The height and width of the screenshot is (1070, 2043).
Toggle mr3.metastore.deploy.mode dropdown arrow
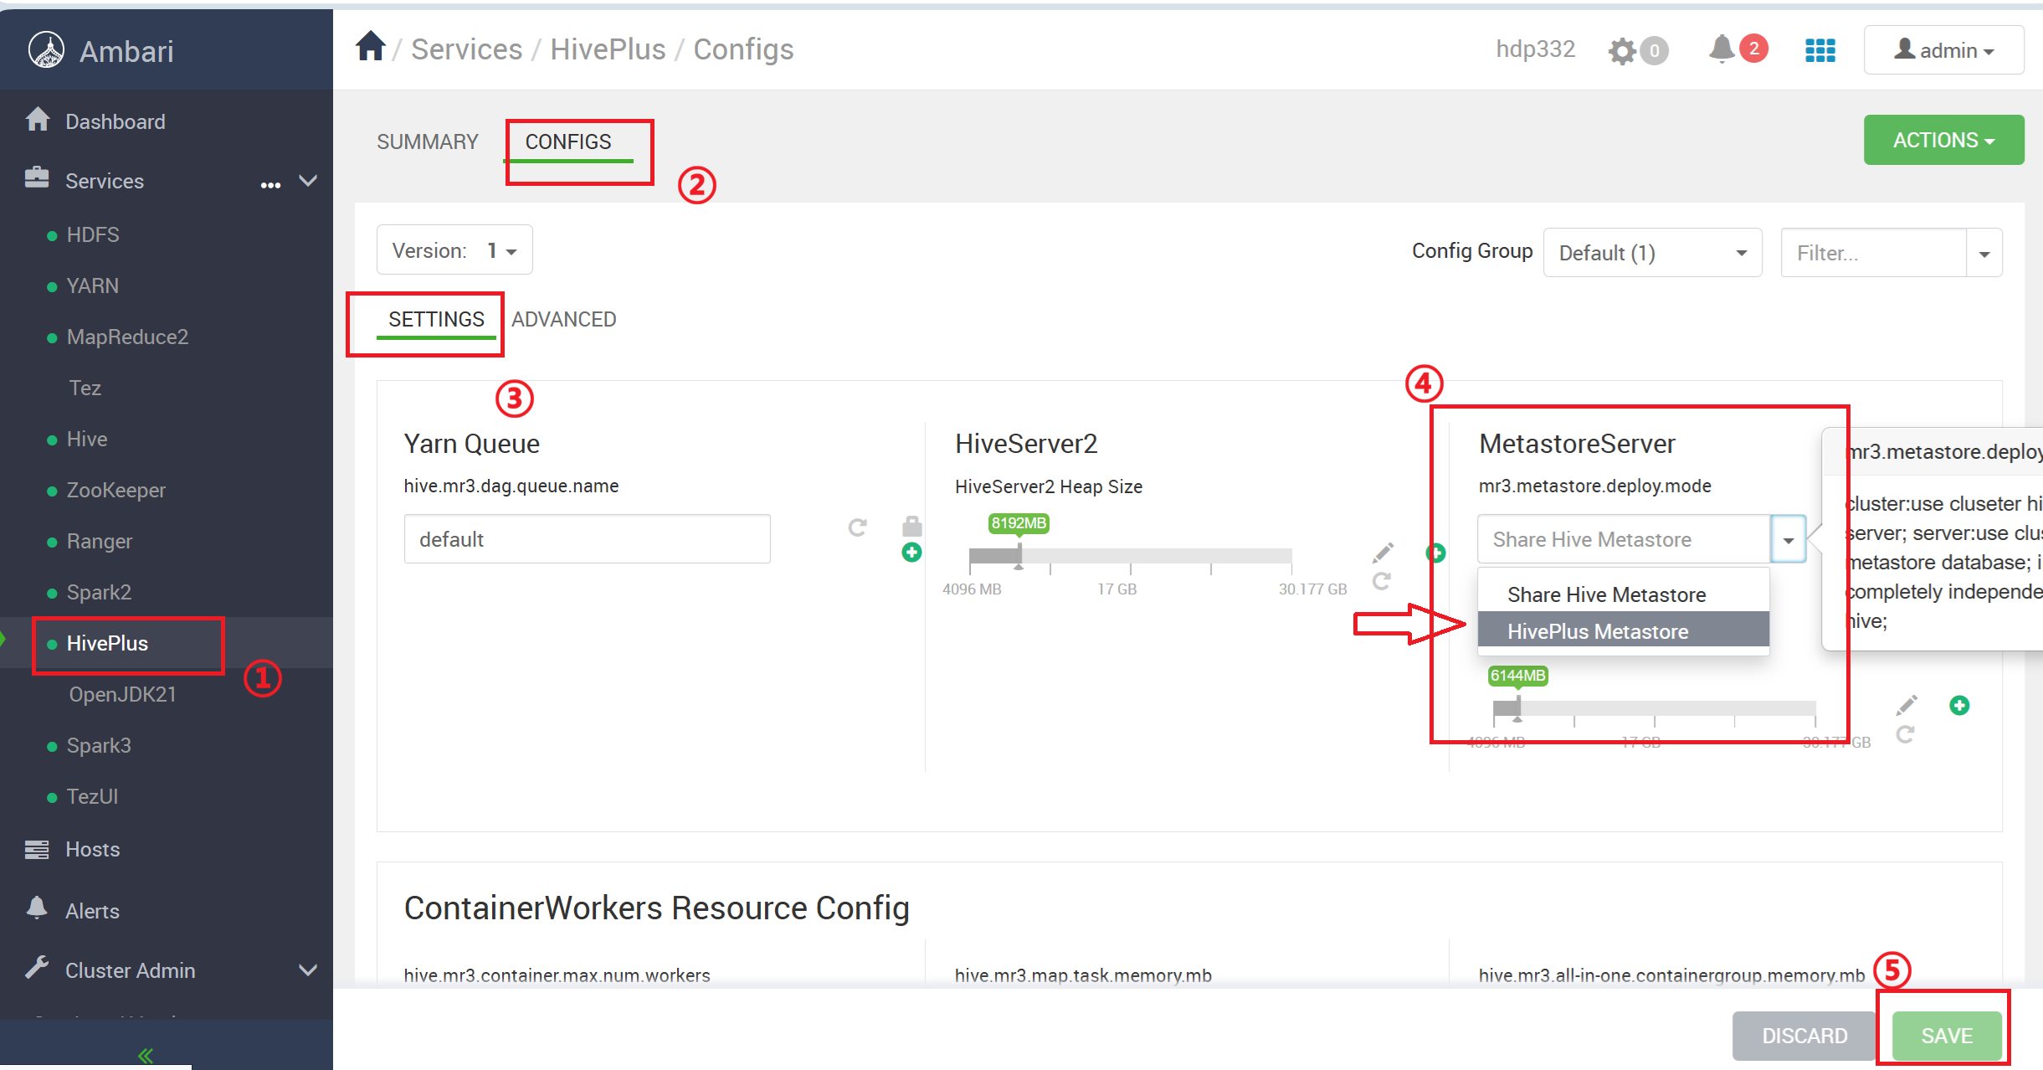click(x=1789, y=539)
